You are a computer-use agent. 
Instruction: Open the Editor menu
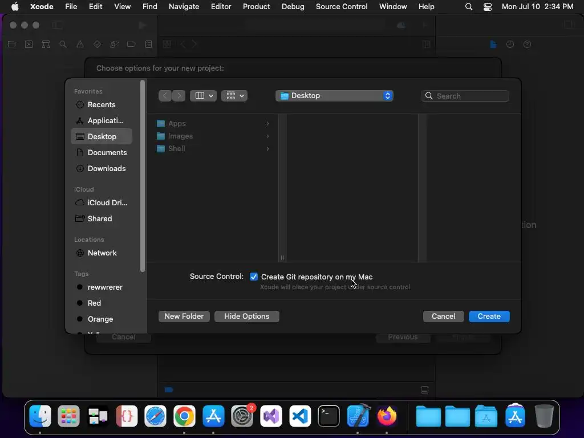[x=221, y=6]
